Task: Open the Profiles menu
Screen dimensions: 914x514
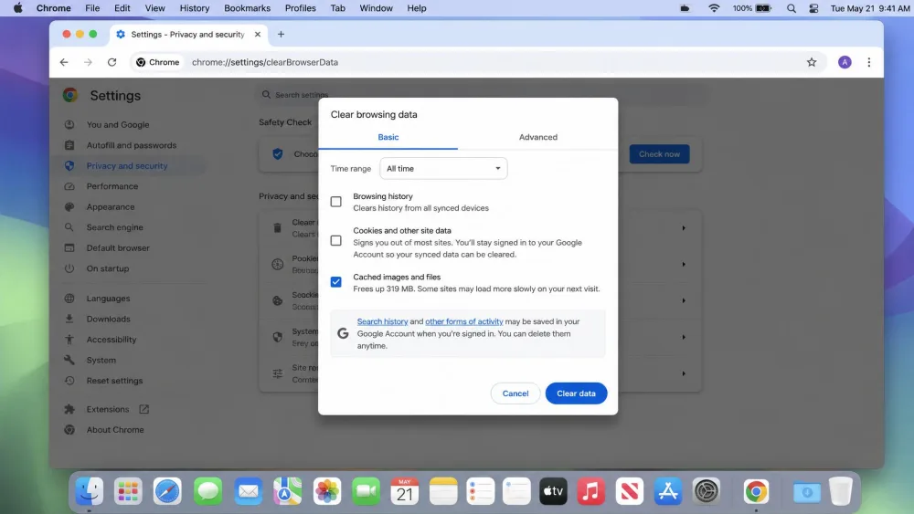Action: click(300, 8)
